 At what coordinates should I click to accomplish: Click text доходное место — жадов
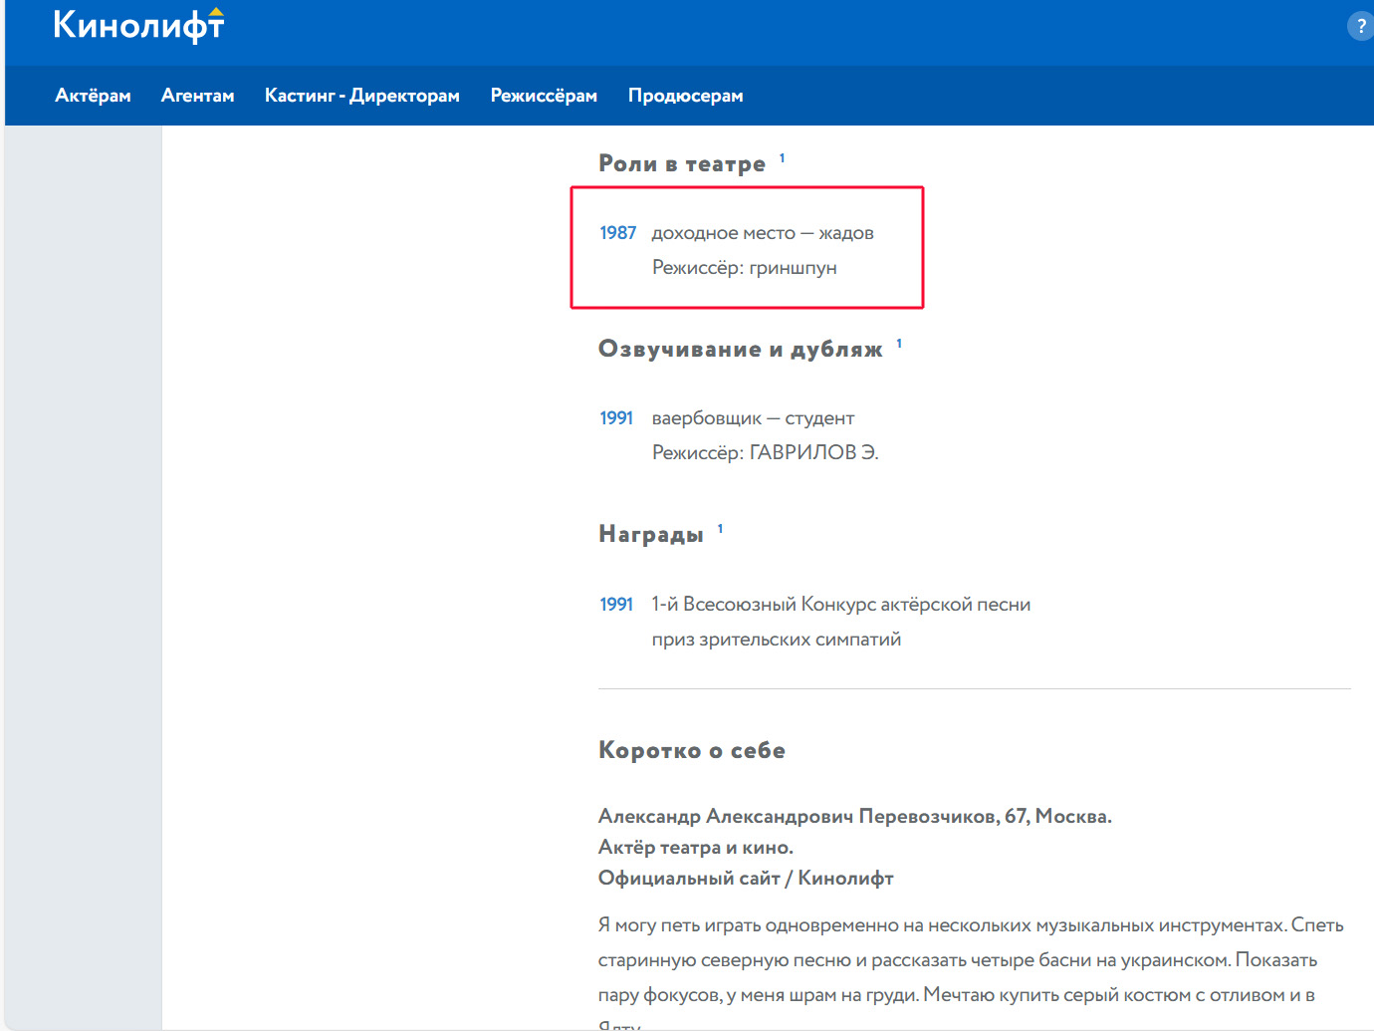click(763, 233)
